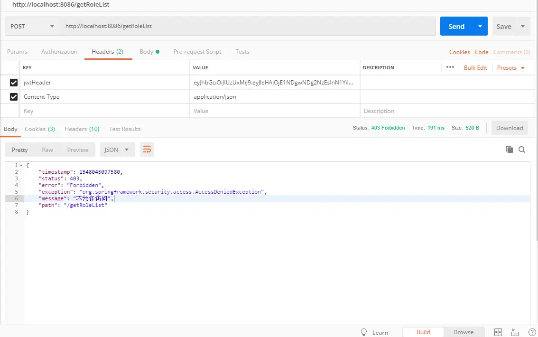Click the wrap lines icon in response toolbar
The image size is (538, 337).
tap(147, 150)
